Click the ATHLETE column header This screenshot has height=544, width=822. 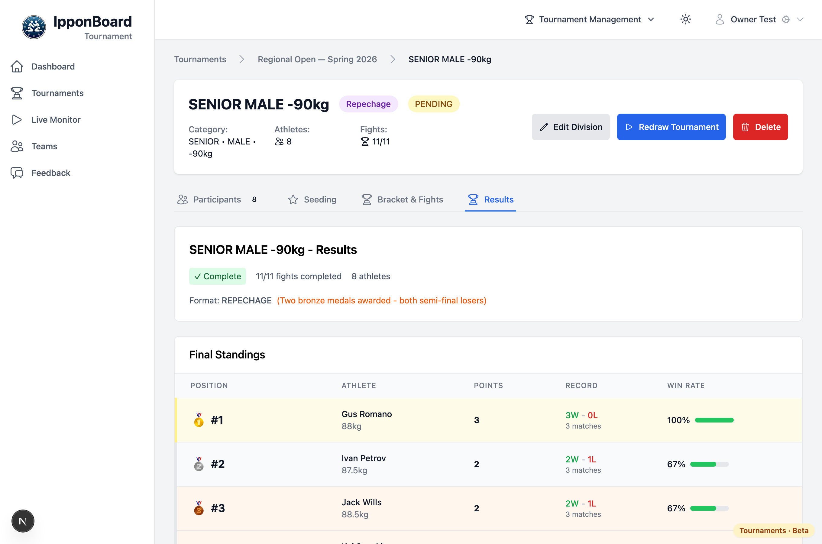(x=359, y=385)
